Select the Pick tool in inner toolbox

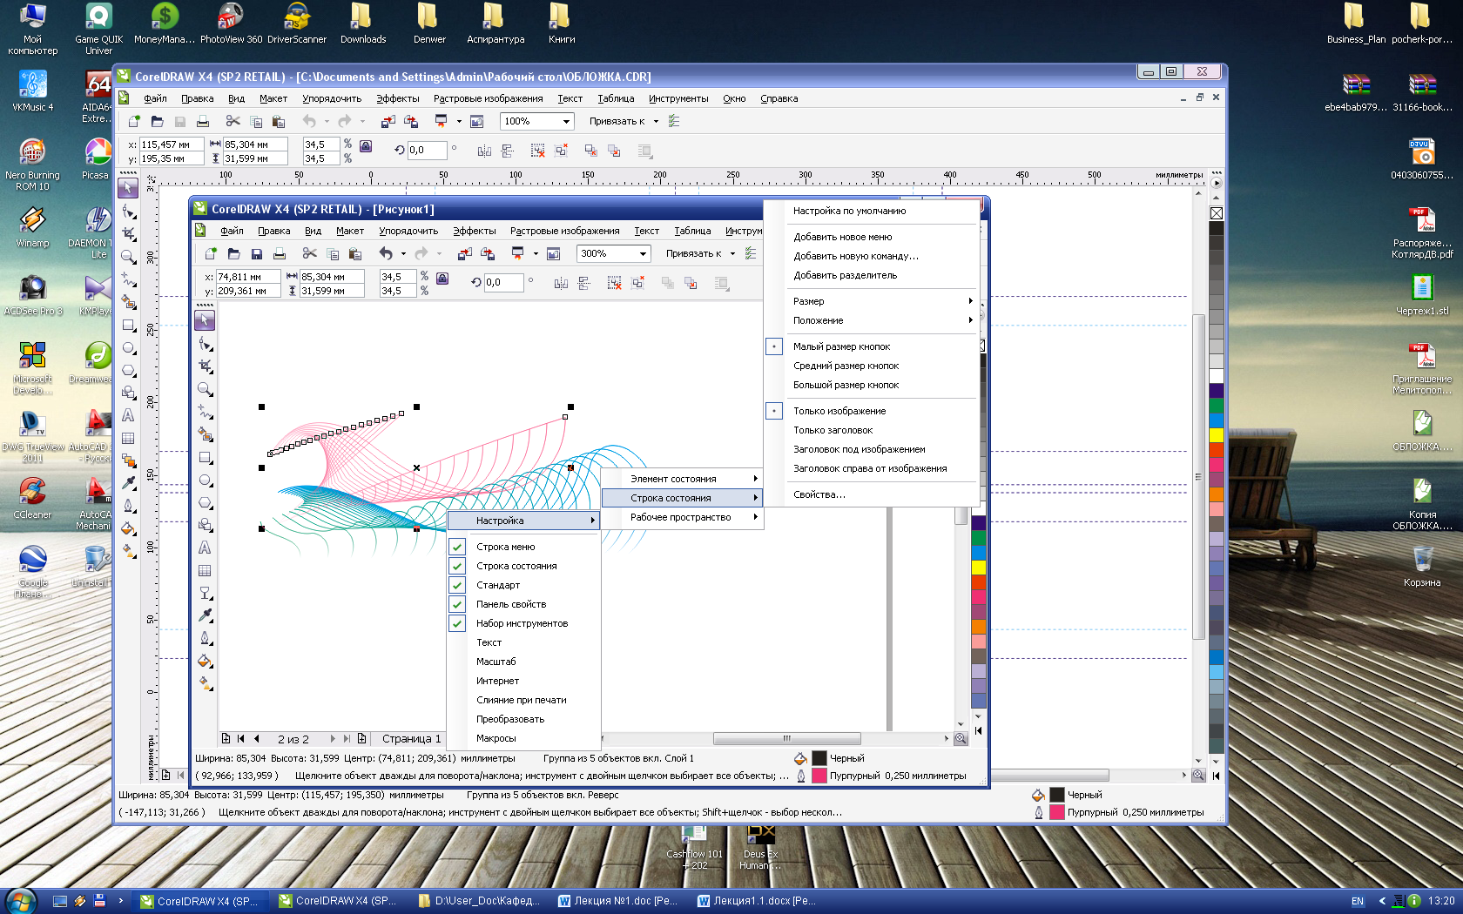point(205,320)
